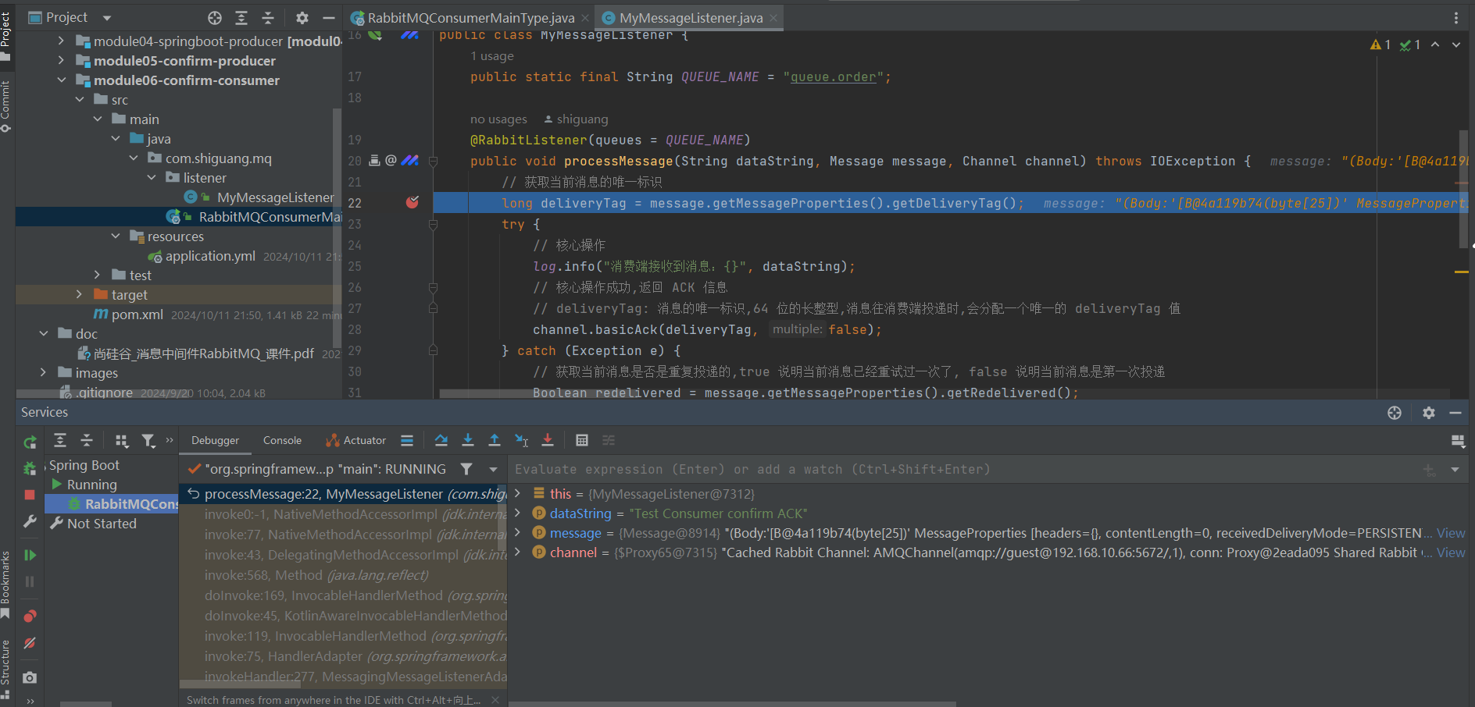Screen dimensions: 1475x707
Task: Expand the 'this' variable node
Action: (517, 493)
